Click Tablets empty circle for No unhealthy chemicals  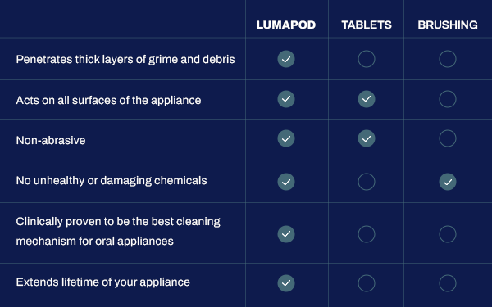(x=367, y=182)
